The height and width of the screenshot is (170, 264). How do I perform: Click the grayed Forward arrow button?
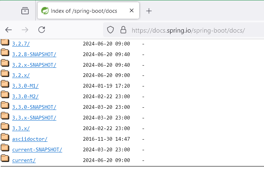(x=25, y=30)
